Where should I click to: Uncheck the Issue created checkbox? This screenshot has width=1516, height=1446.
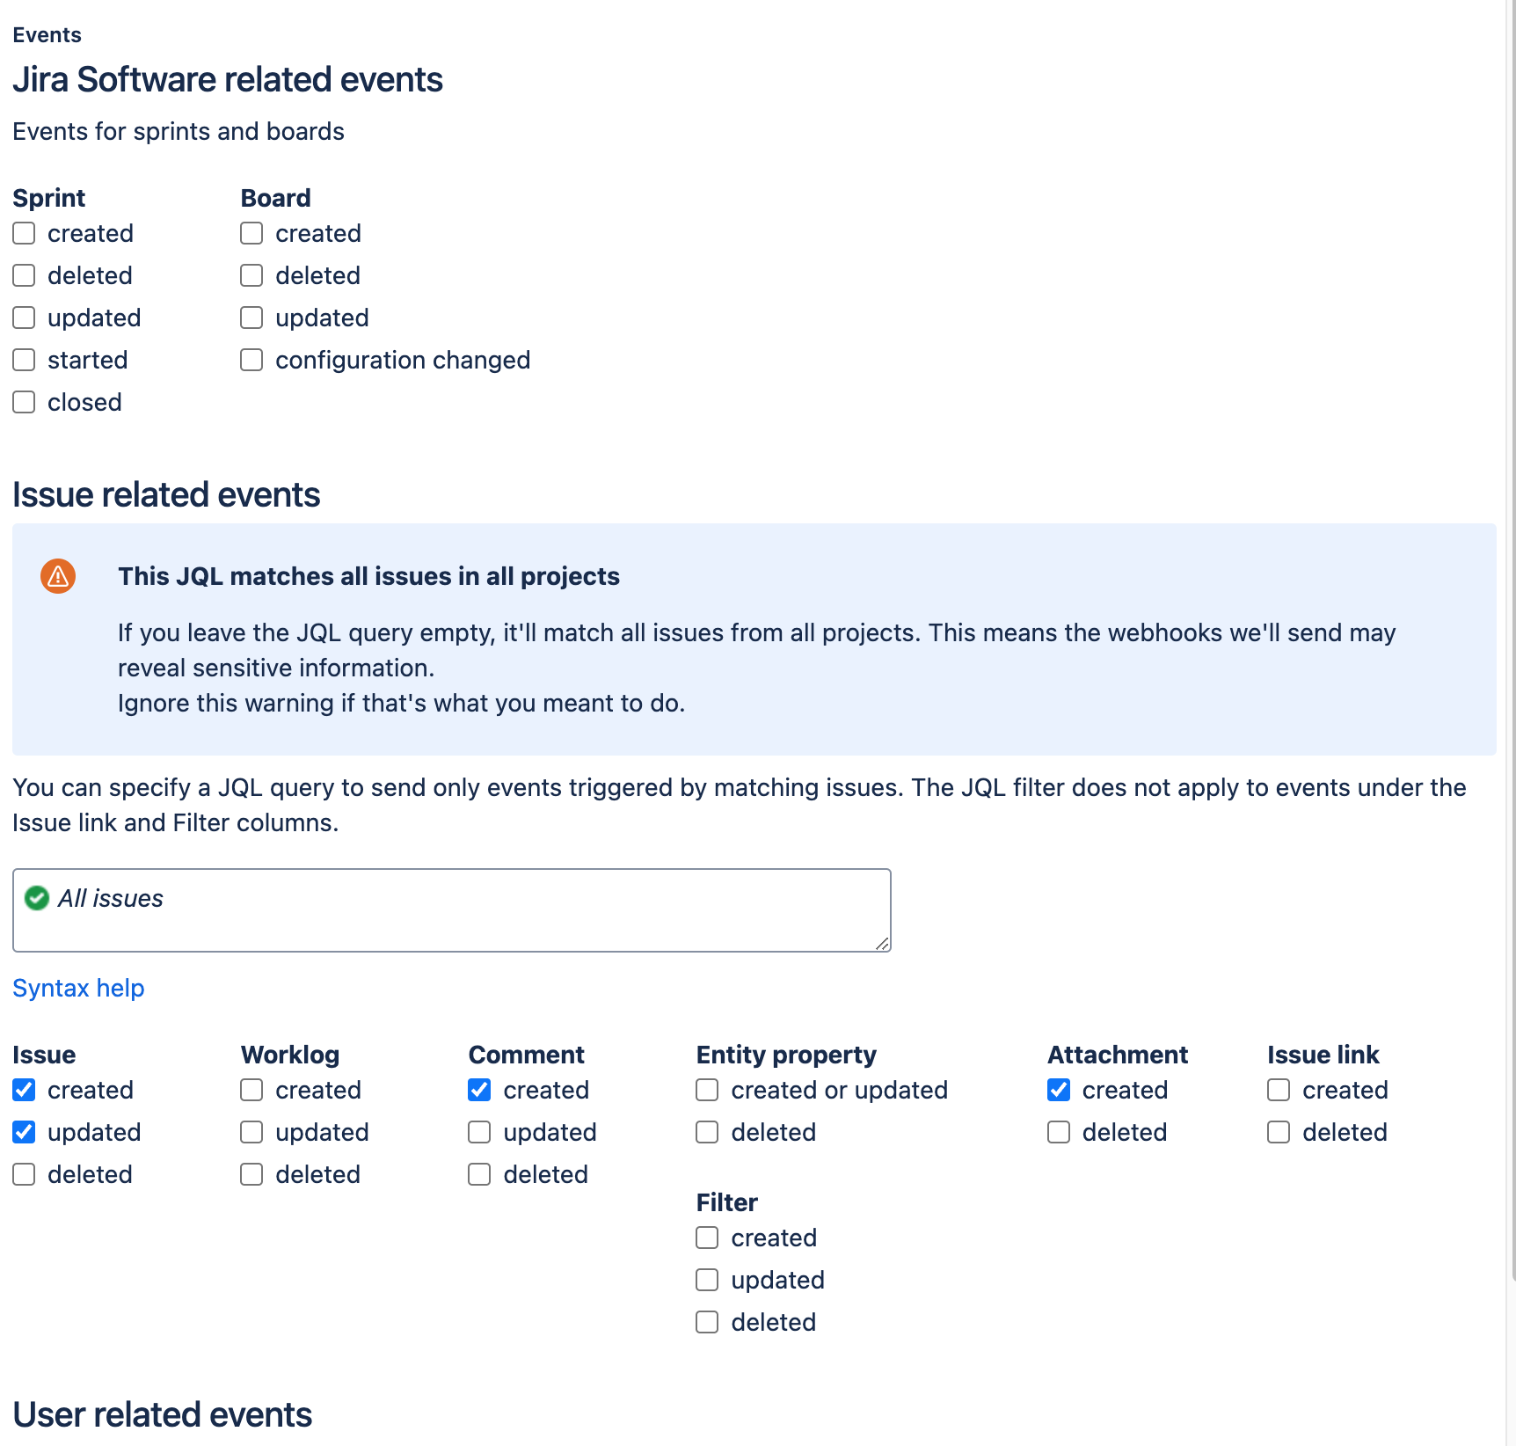pos(24,1090)
